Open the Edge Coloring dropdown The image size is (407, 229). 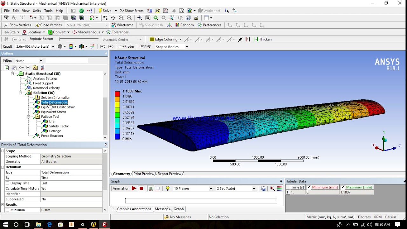click(x=180, y=39)
